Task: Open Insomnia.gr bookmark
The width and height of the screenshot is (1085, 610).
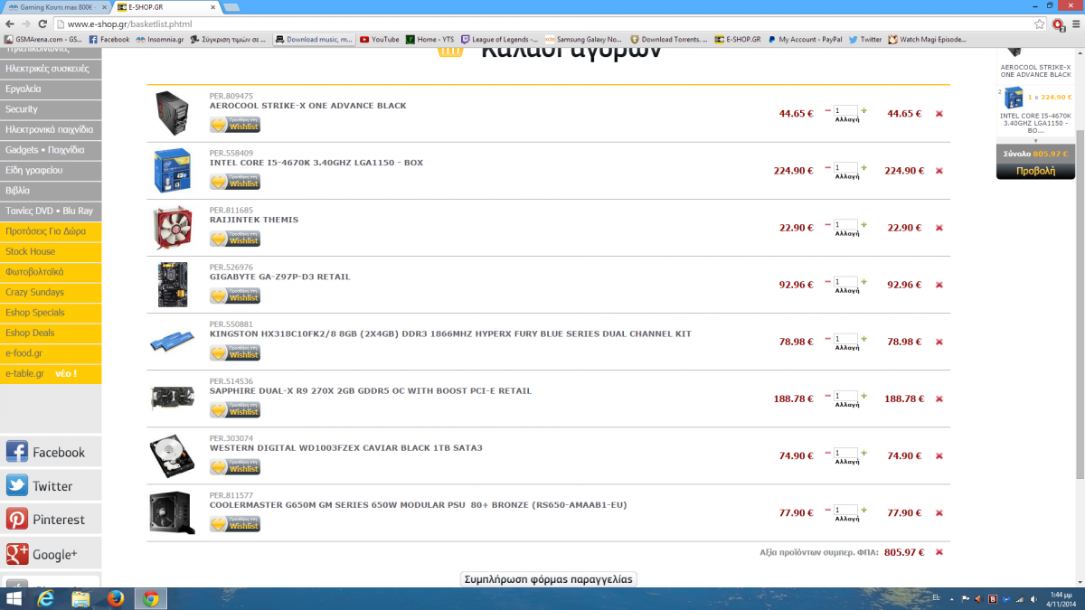Action: coord(160,39)
